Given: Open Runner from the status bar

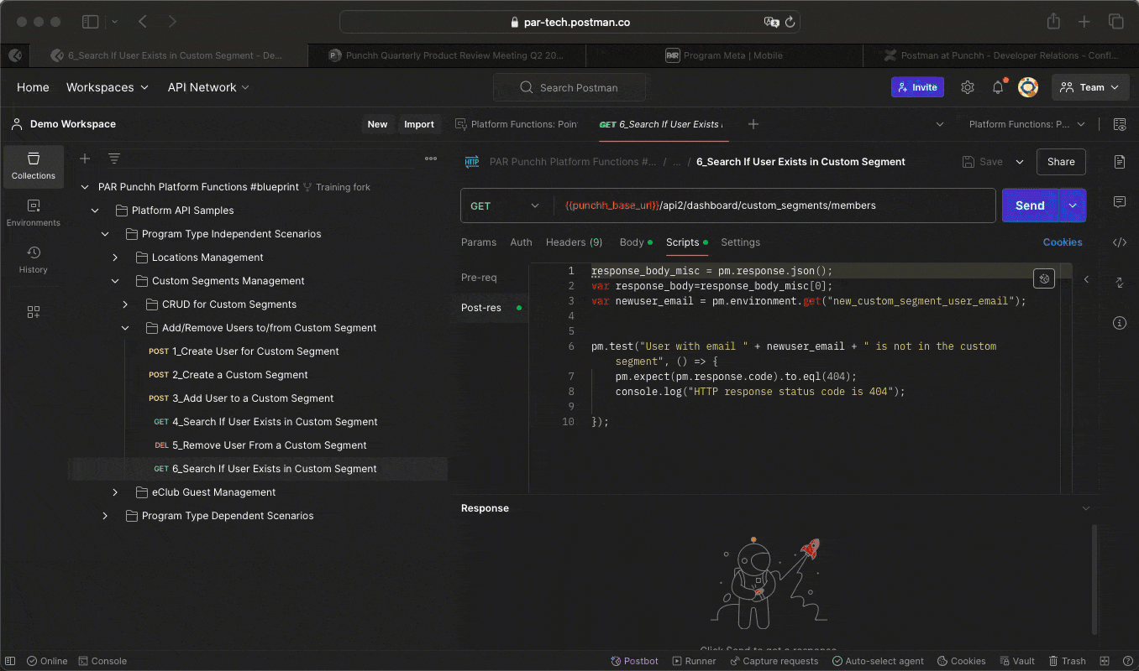Looking at the screenshot, I should click(x=693, y=661).
